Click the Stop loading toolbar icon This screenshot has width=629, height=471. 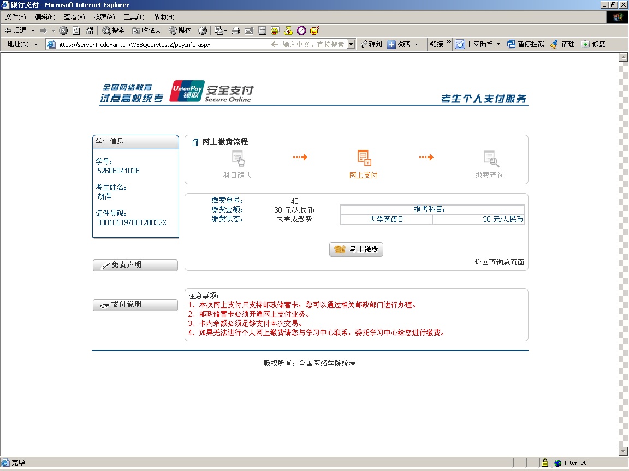pyautogui.click(x=63, y=31)
